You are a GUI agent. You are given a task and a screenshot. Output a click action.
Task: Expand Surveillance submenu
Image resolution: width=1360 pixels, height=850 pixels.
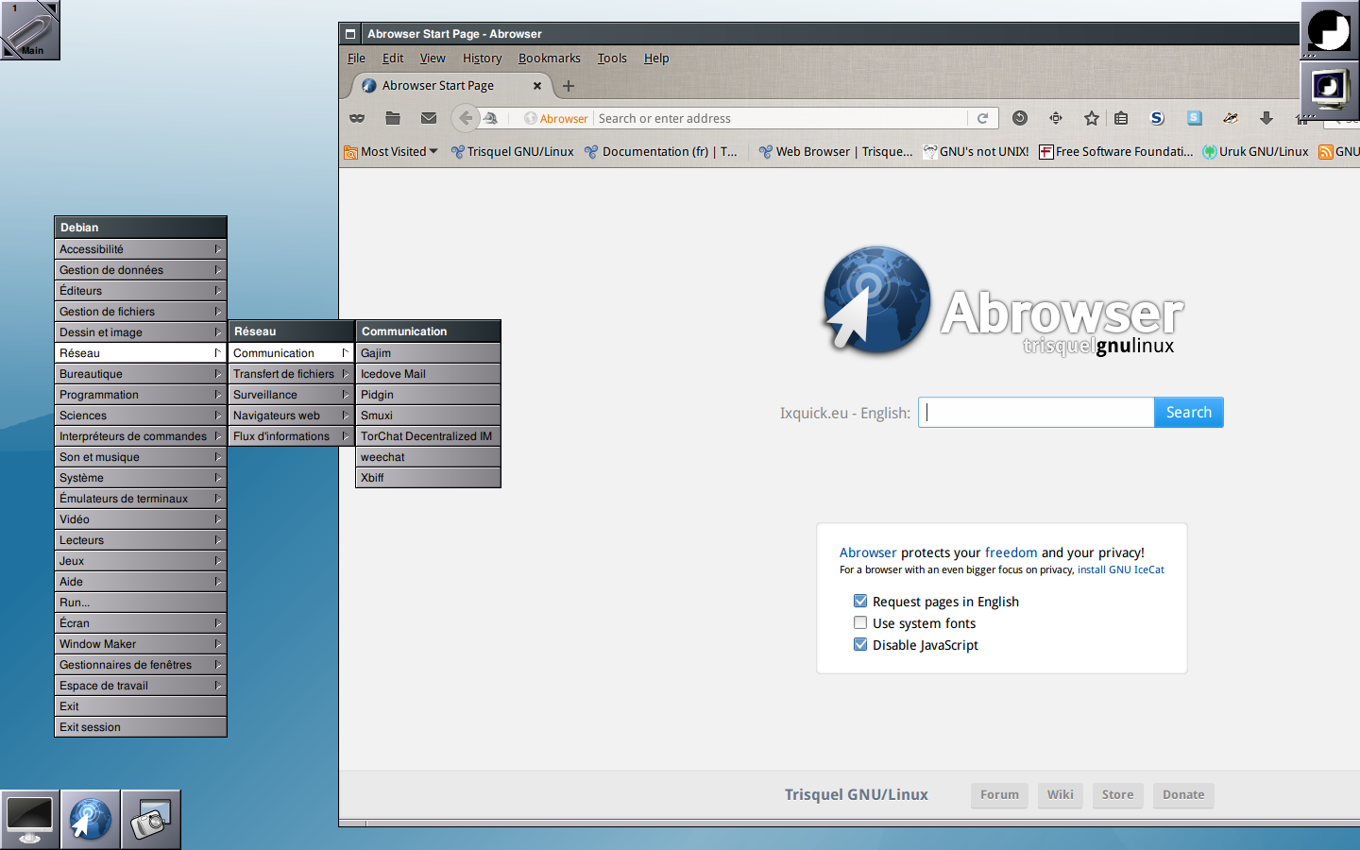[291, 395]
